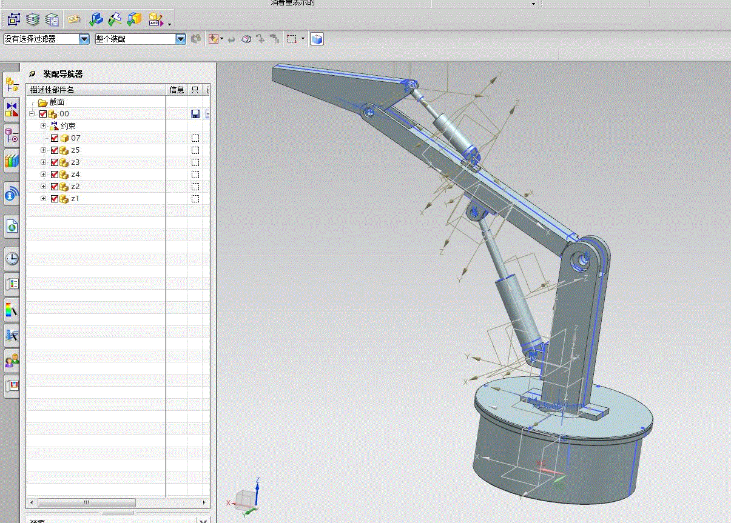Screen dimensions: 731x523
Task: Toggle visibility checkbox for part 07
Action: pyautogui.click(x=55, y=138)
